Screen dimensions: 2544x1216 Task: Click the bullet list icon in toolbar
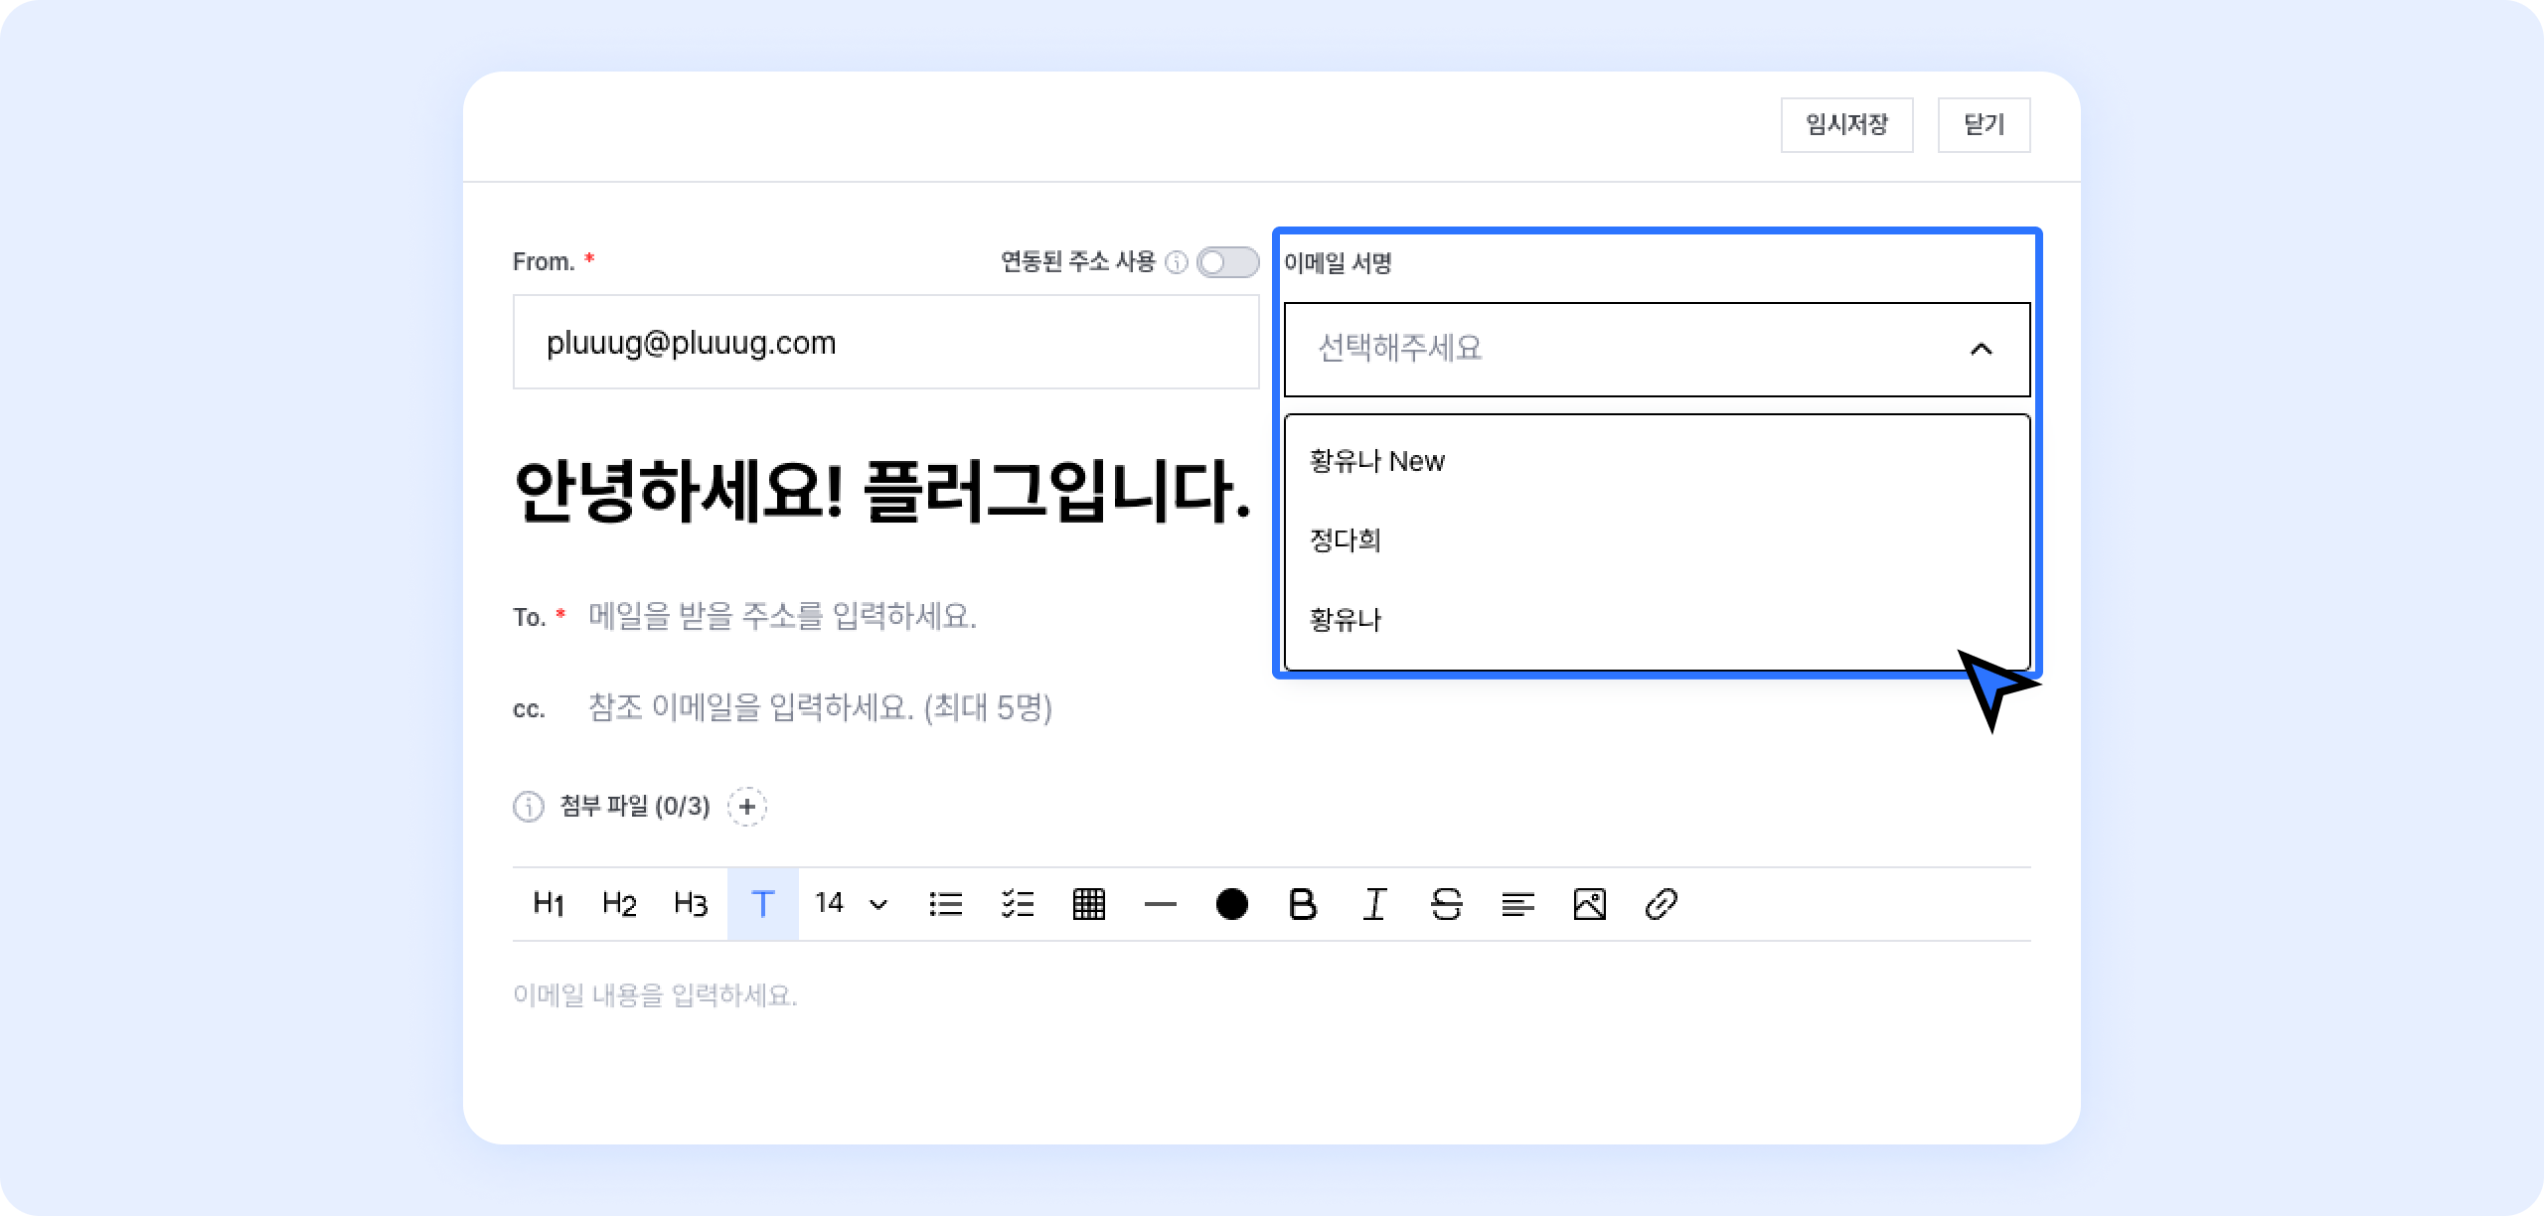click(945, 904)
